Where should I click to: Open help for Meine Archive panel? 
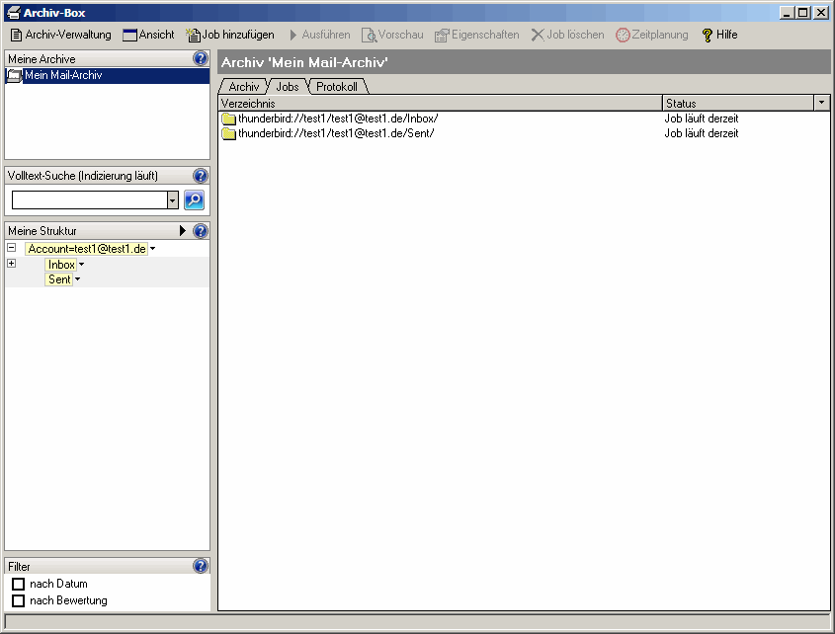[201, 59]
